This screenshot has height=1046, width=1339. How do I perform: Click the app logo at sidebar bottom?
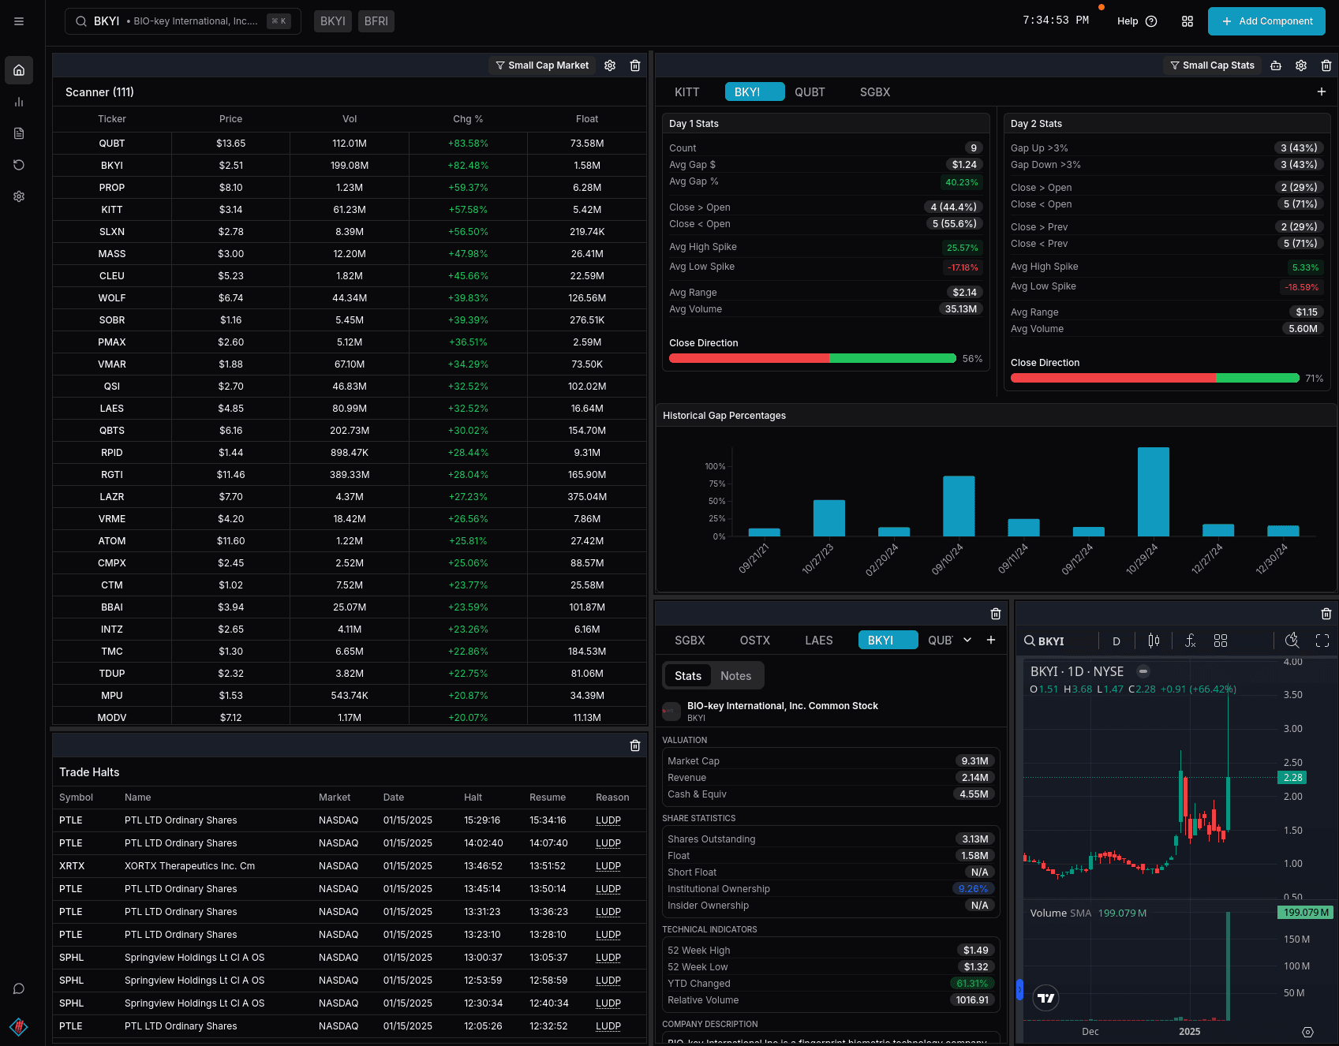(19, 1026)
